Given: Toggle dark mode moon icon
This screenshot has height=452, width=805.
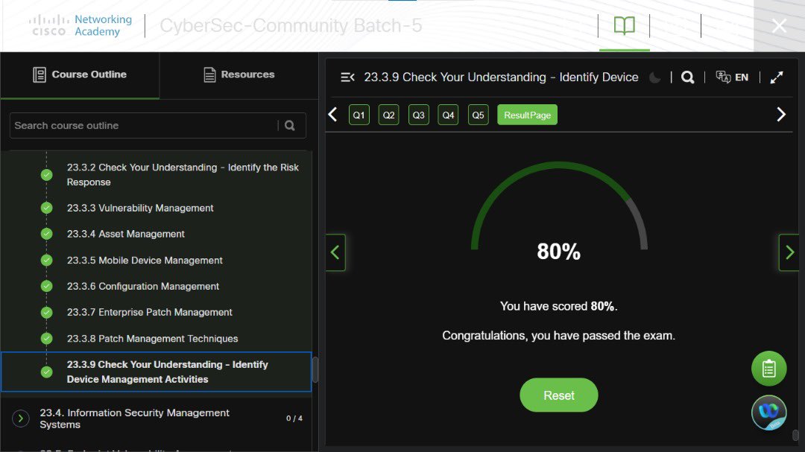Looking at the screenshot, I should coord(654,77).
